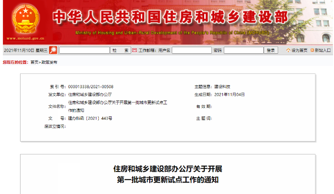Click the home icon beside 设为首页
334x194 pixels.
[288, 50]
